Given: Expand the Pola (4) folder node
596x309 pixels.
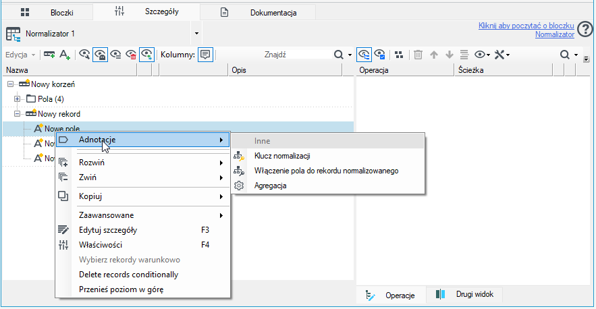Looking at the screenshot, I should pos(17,99).
